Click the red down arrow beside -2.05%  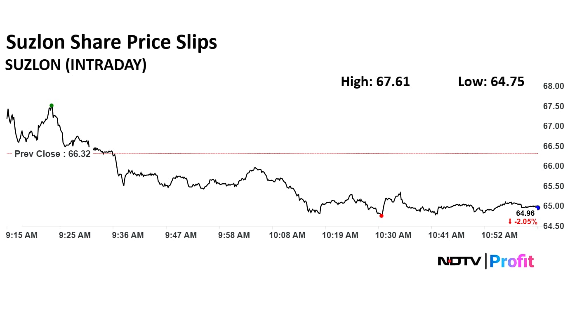[x=510, y=222]
